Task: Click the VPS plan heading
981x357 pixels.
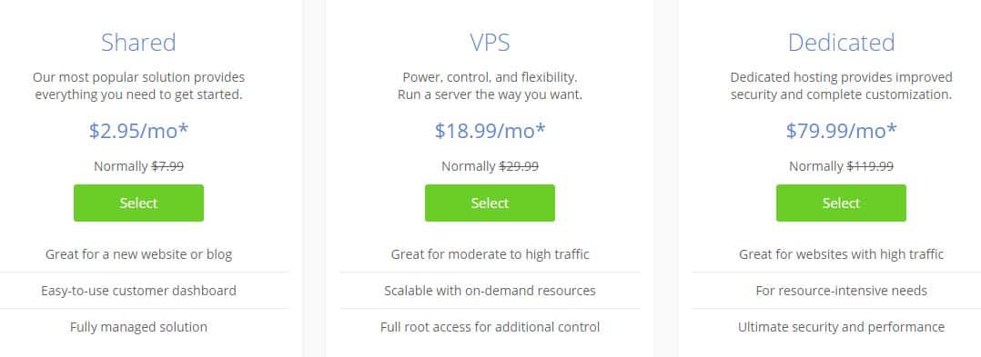Action: pyautogui.click(x=490, y=43)
